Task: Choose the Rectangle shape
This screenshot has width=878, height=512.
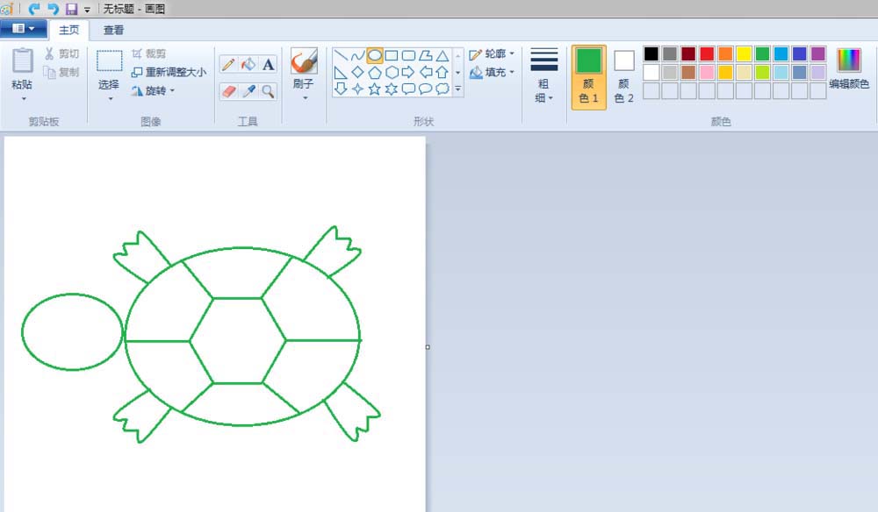Action: 392,55
